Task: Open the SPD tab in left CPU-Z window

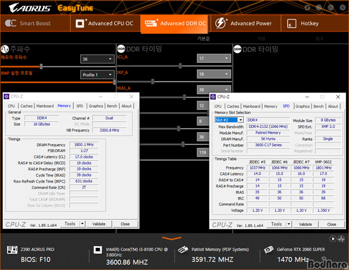Action: 80,106
